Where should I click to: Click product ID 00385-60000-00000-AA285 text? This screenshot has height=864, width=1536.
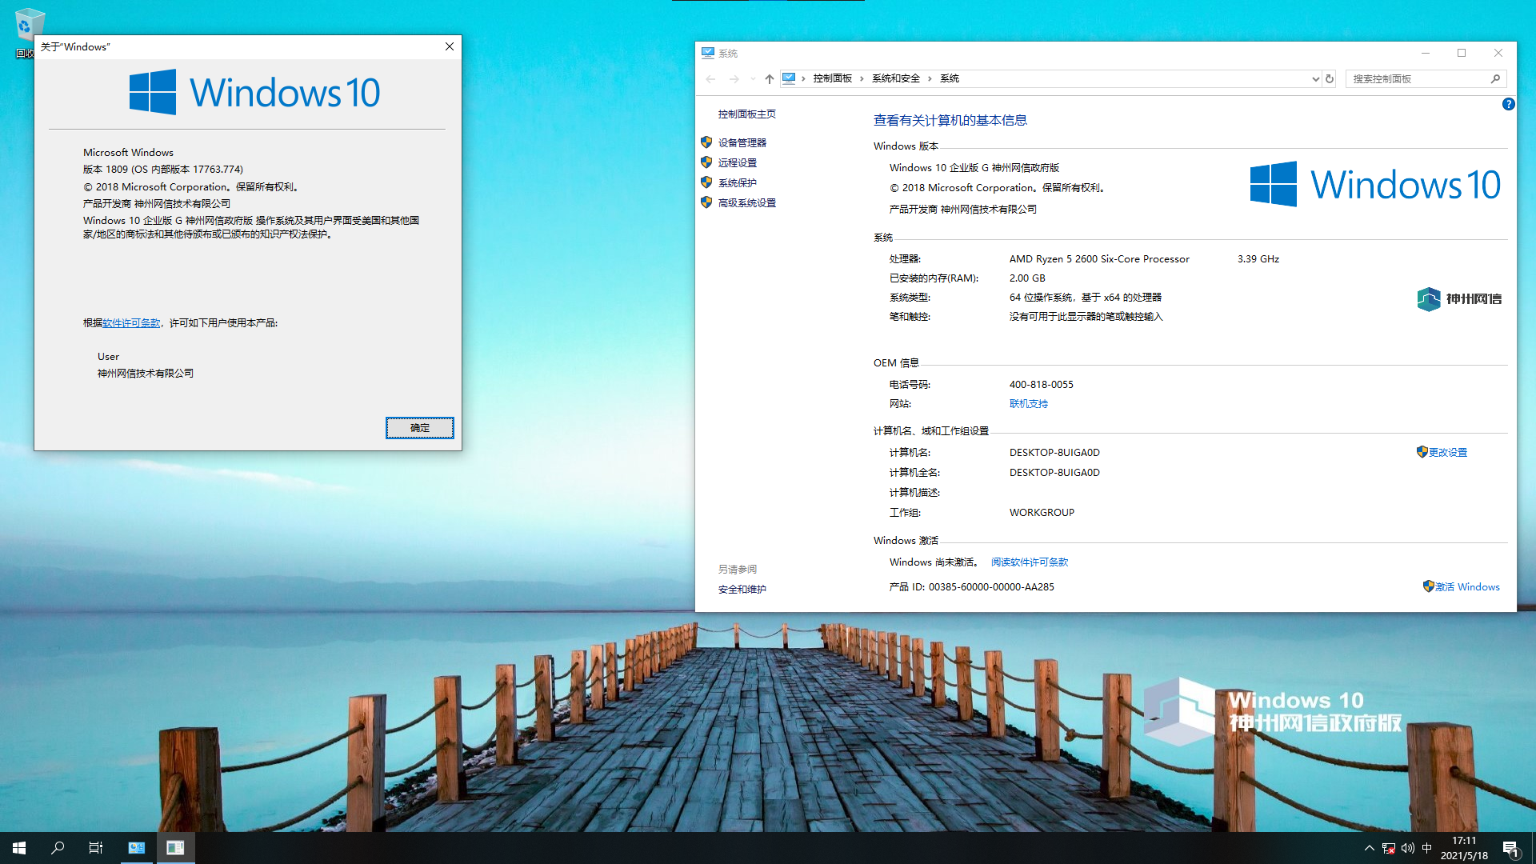991,586
